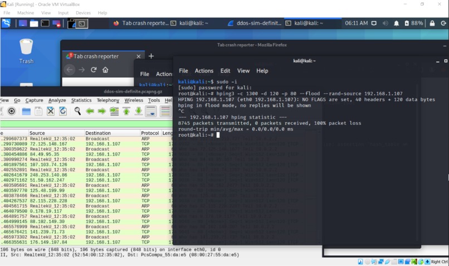Select packet row from source 248.253.140.86
This screenshot has width=449, height=266.
pos(86,175)
